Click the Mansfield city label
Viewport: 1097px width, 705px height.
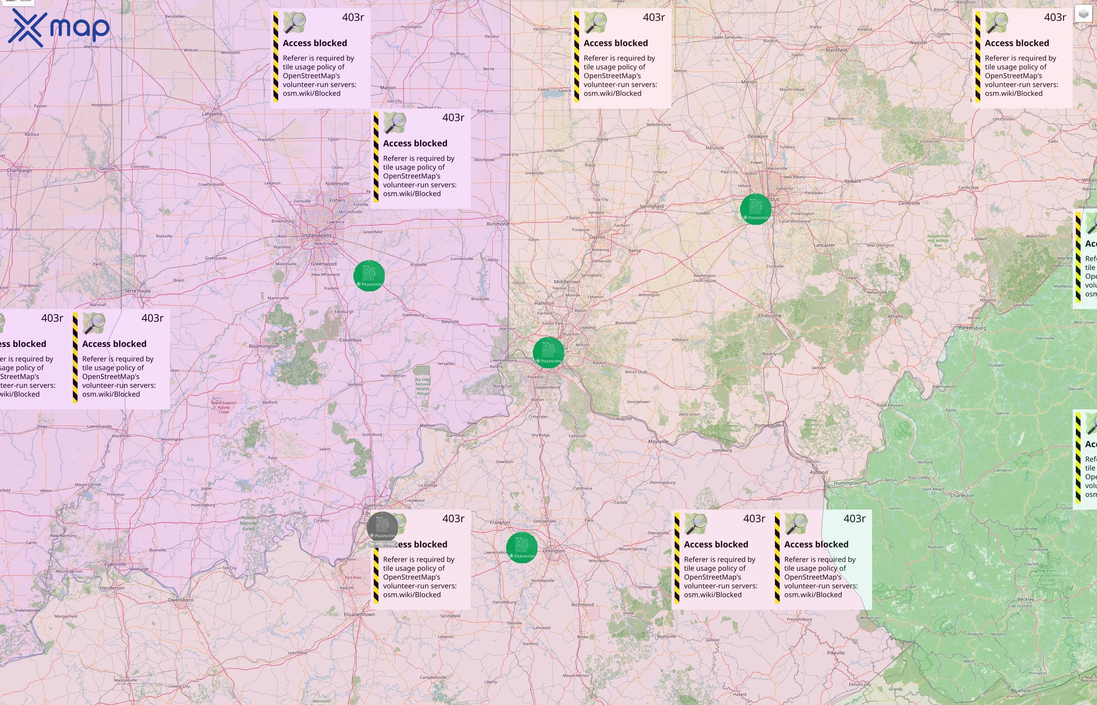click(836, 50)
